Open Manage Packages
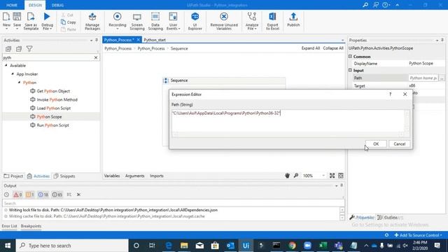The image size is (448, 252). click(x=92, y=21)
